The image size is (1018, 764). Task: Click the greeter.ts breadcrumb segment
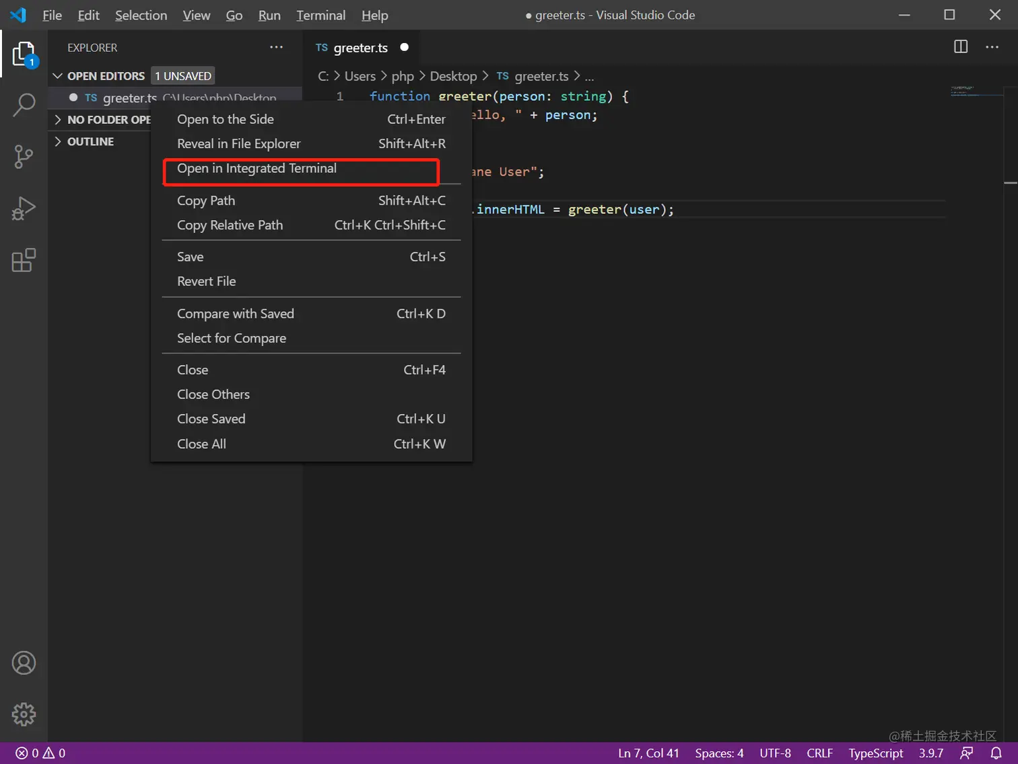[x=541, y=76]
